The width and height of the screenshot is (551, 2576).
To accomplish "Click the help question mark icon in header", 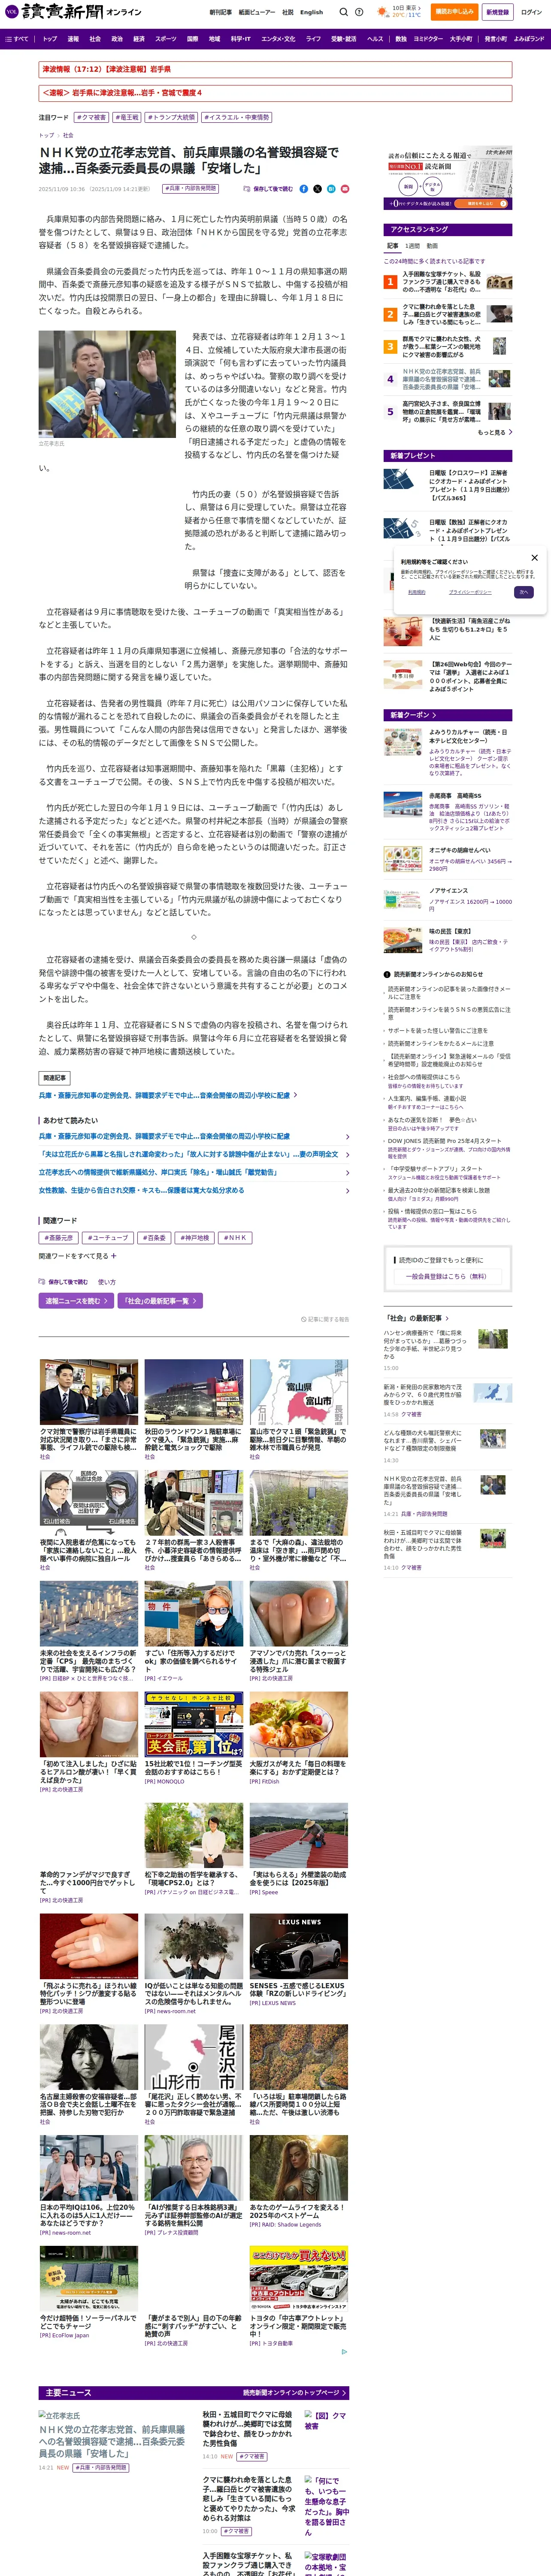I will tap(359, 12).
